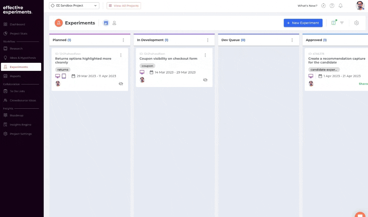368x217 pixels.
Task: Click desktop device icon on recommendation card
Action: coord(311,76)
